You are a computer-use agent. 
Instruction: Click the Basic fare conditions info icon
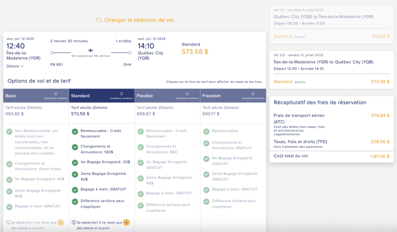click(55, 94)
